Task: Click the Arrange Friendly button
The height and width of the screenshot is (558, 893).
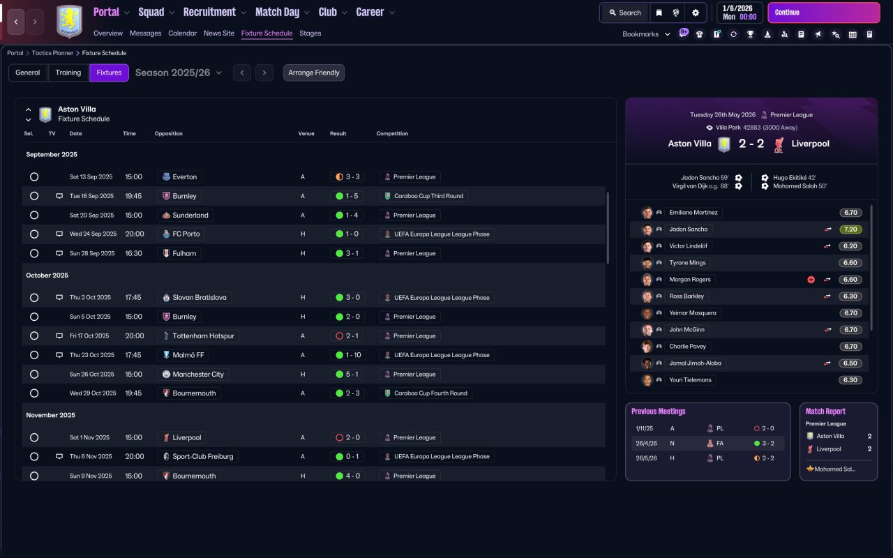Action: pos(314,73)
